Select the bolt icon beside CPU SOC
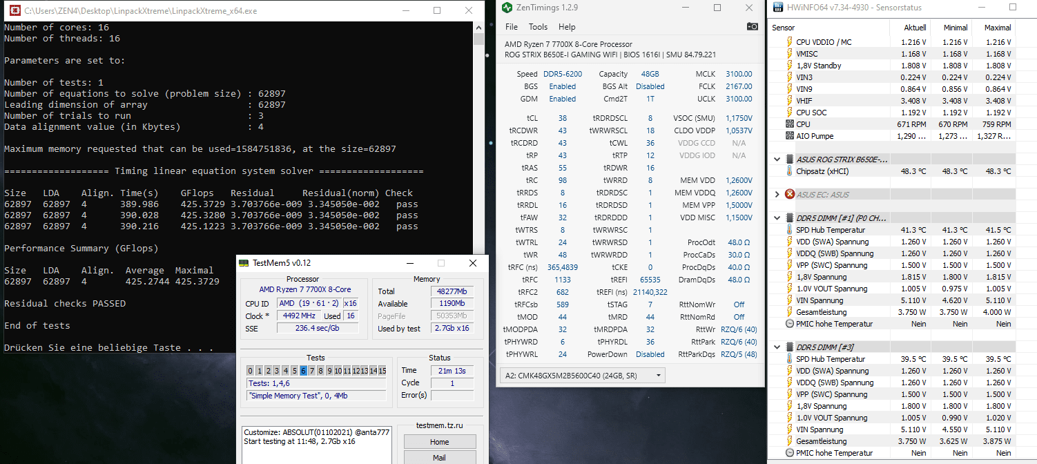The image size is (1037, 464). coord(790,113)
